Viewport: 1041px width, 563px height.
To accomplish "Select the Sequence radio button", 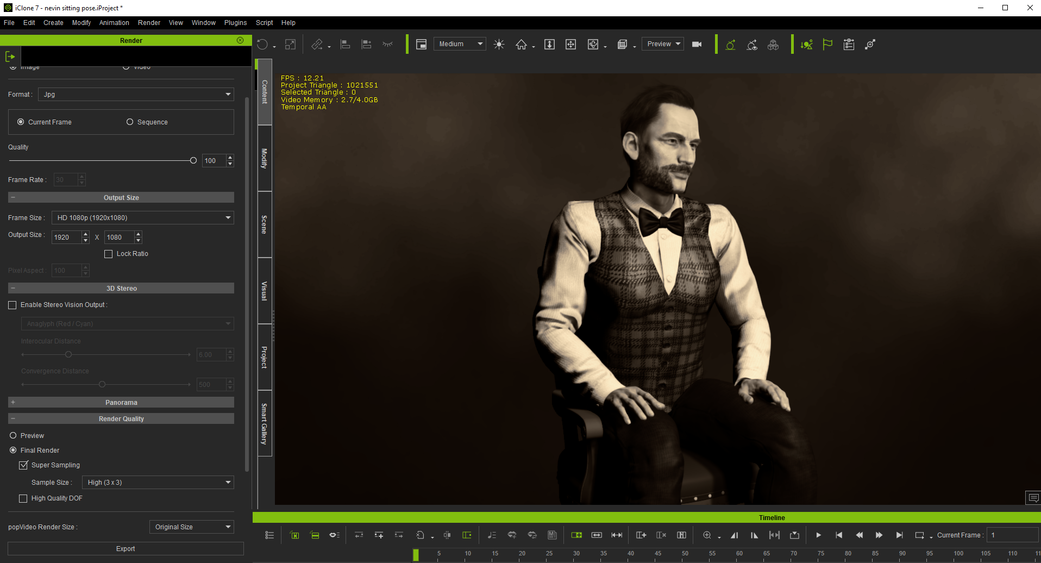I will 130,122.
